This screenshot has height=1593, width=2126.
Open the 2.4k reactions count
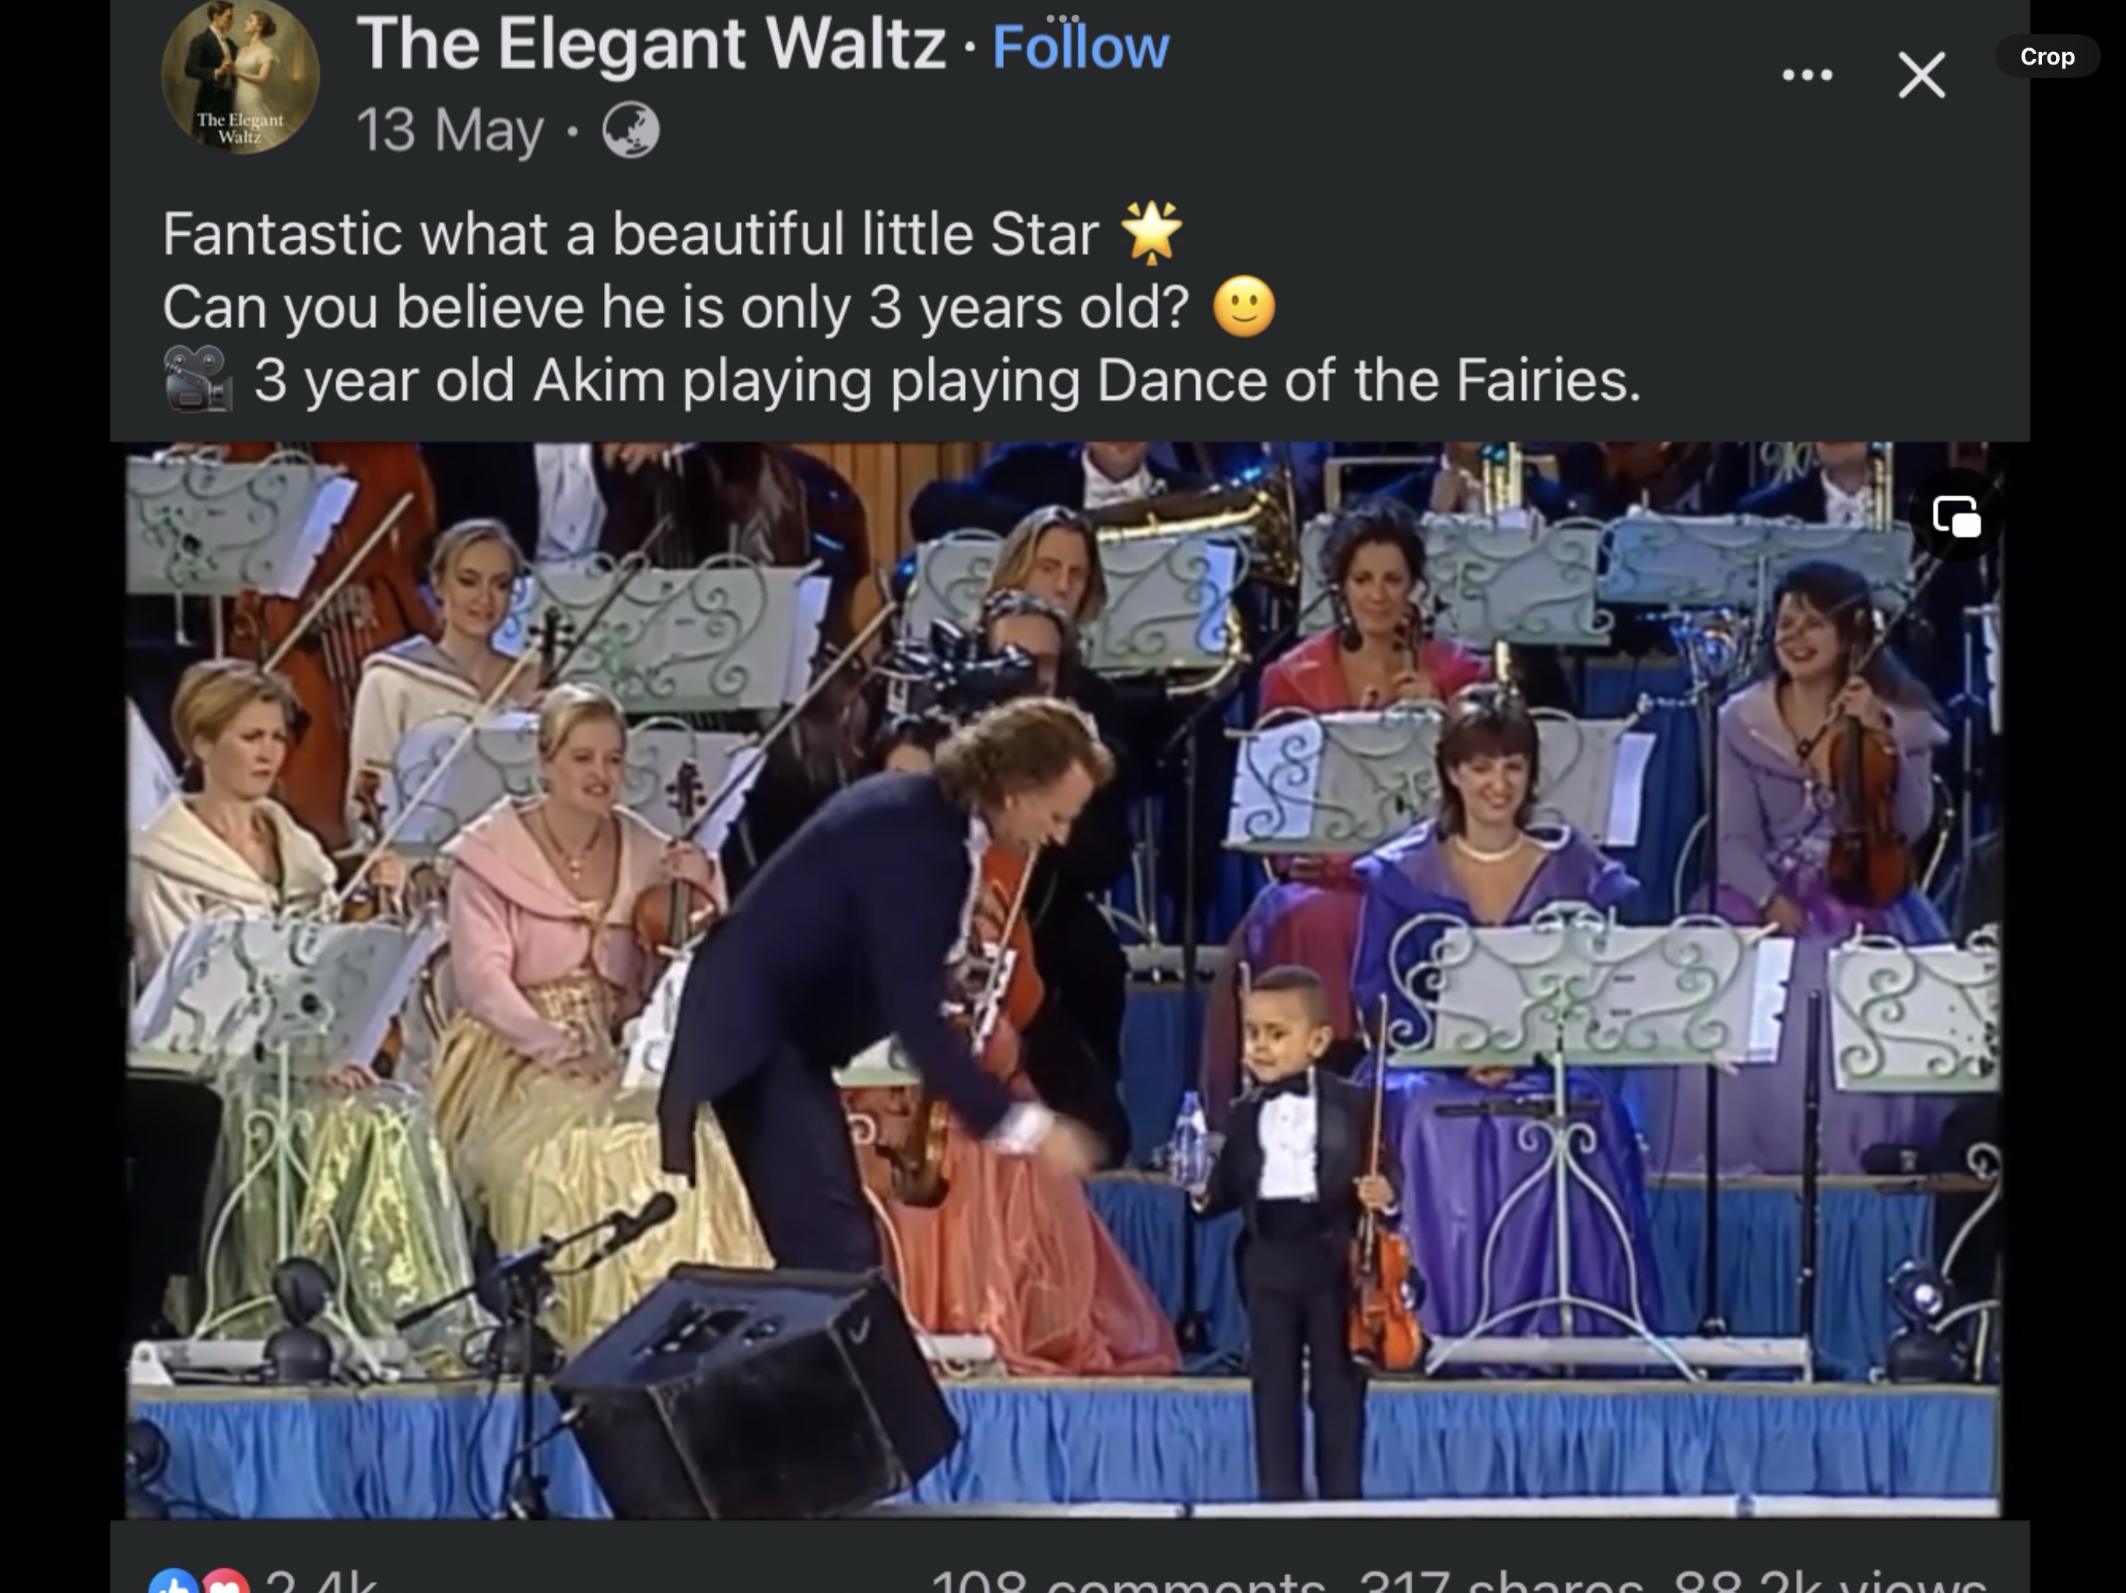[x=321, y=1584]
